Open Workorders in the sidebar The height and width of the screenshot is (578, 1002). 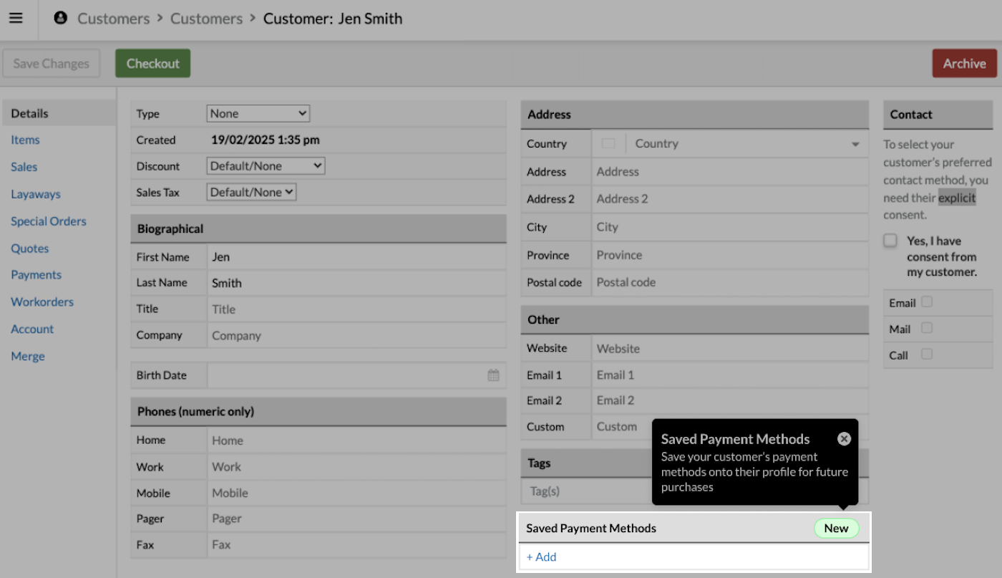tap(42, 302)
